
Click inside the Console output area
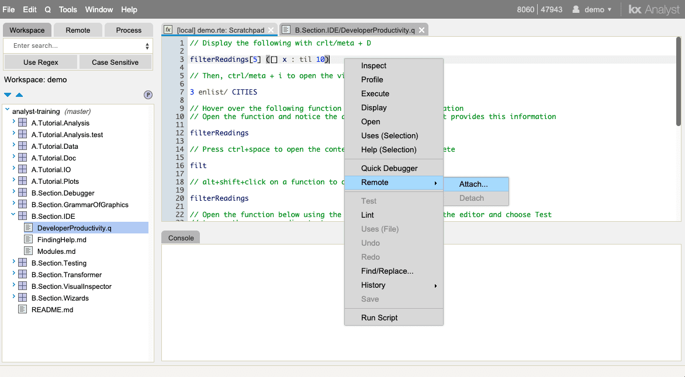421,302
